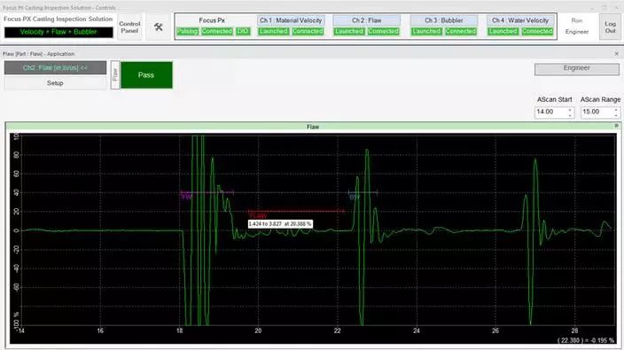Click the Control Panel button
Image resolution: width=624 pixels, height=350 pixels.
tap(129, 27)
